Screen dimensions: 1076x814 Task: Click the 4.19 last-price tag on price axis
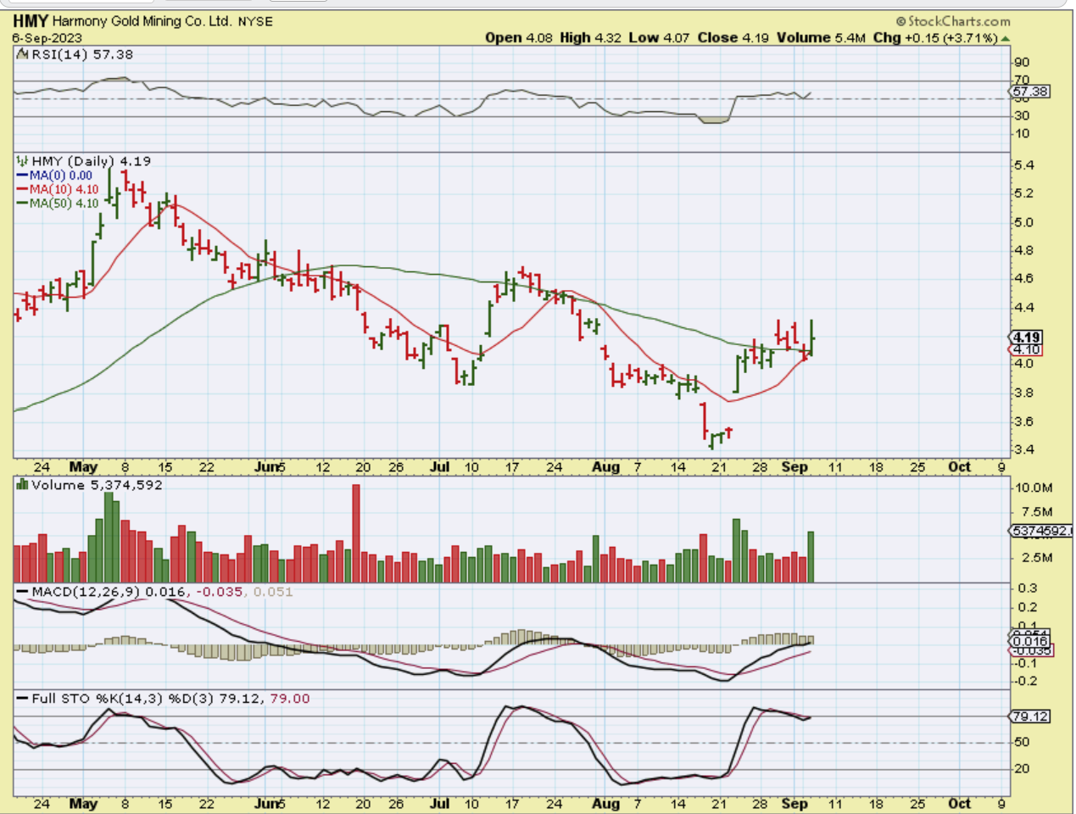(x=1027, y=337)
